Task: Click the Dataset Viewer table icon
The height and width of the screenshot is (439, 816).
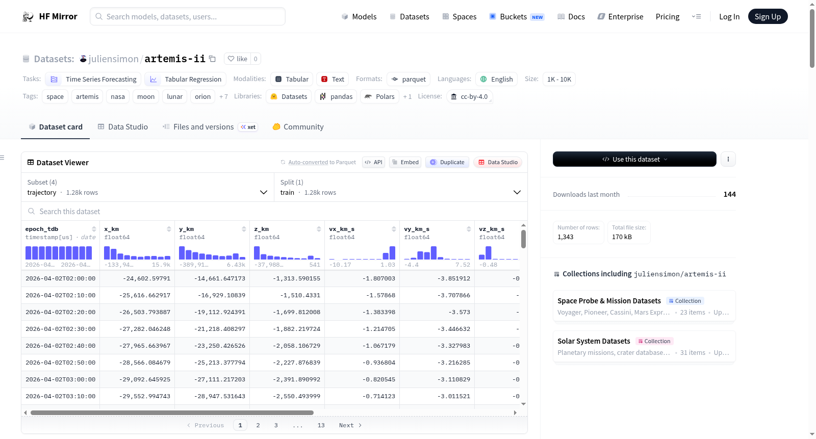Action: [x=31, y=162]
